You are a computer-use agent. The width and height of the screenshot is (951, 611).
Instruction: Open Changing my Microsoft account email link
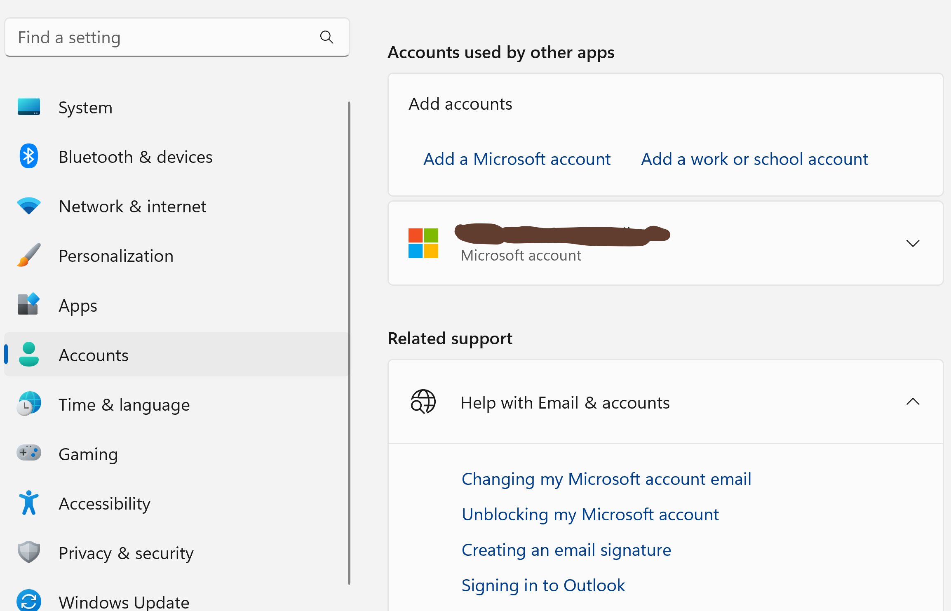point(606,479)
